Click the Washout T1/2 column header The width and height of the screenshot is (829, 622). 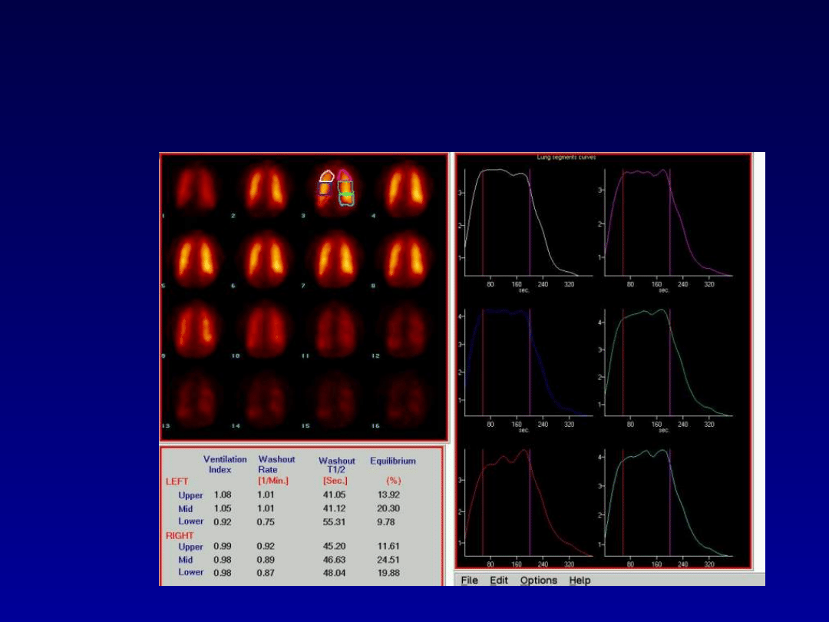[x=336, y=465]
